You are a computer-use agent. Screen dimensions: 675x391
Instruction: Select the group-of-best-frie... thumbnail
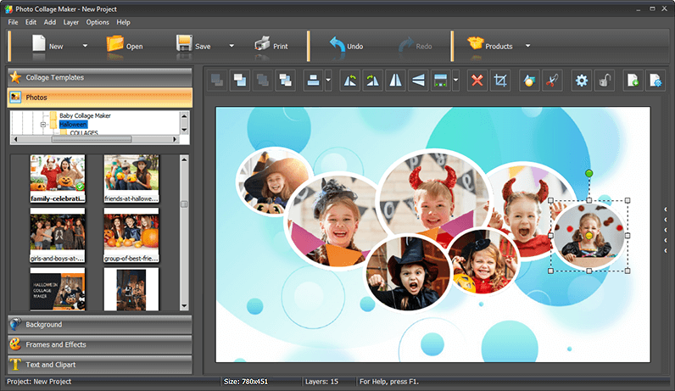(x=131, y=235)
